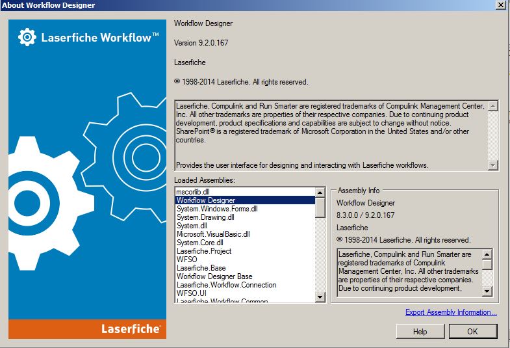Image resolution: width=510 pixels, height=348 pixels.
Task: Click Assembly Info text box scrollbar thumb
Action: 487,264
